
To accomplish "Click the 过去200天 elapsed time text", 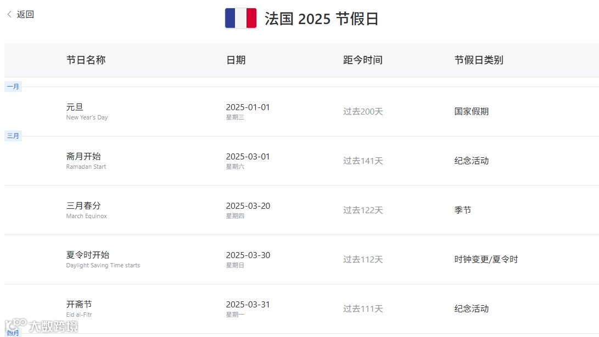I will pyautogui.click(x=363, y=111).
